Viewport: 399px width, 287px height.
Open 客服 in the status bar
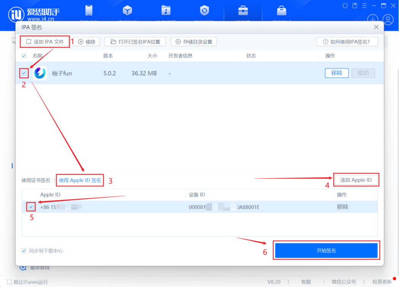coord(306,282)
